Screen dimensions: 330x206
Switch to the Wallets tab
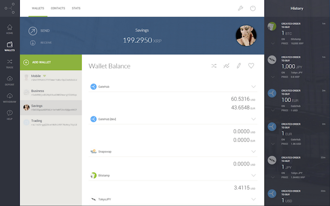[x=38, y=8]
